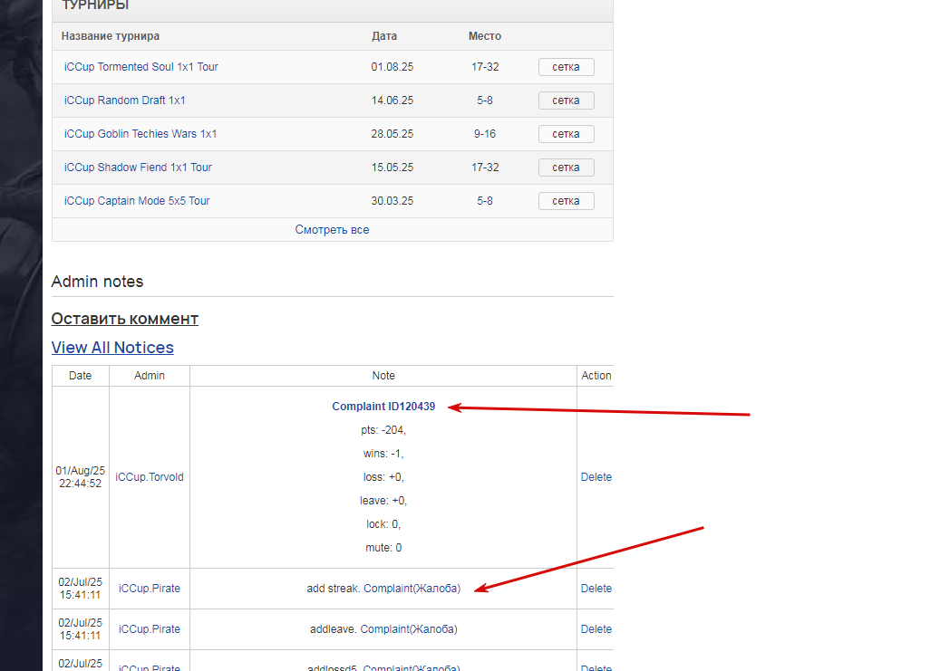The image size is (940, 671).
Task: Select leave: +0 text in note
Action: tap(383, 500)
